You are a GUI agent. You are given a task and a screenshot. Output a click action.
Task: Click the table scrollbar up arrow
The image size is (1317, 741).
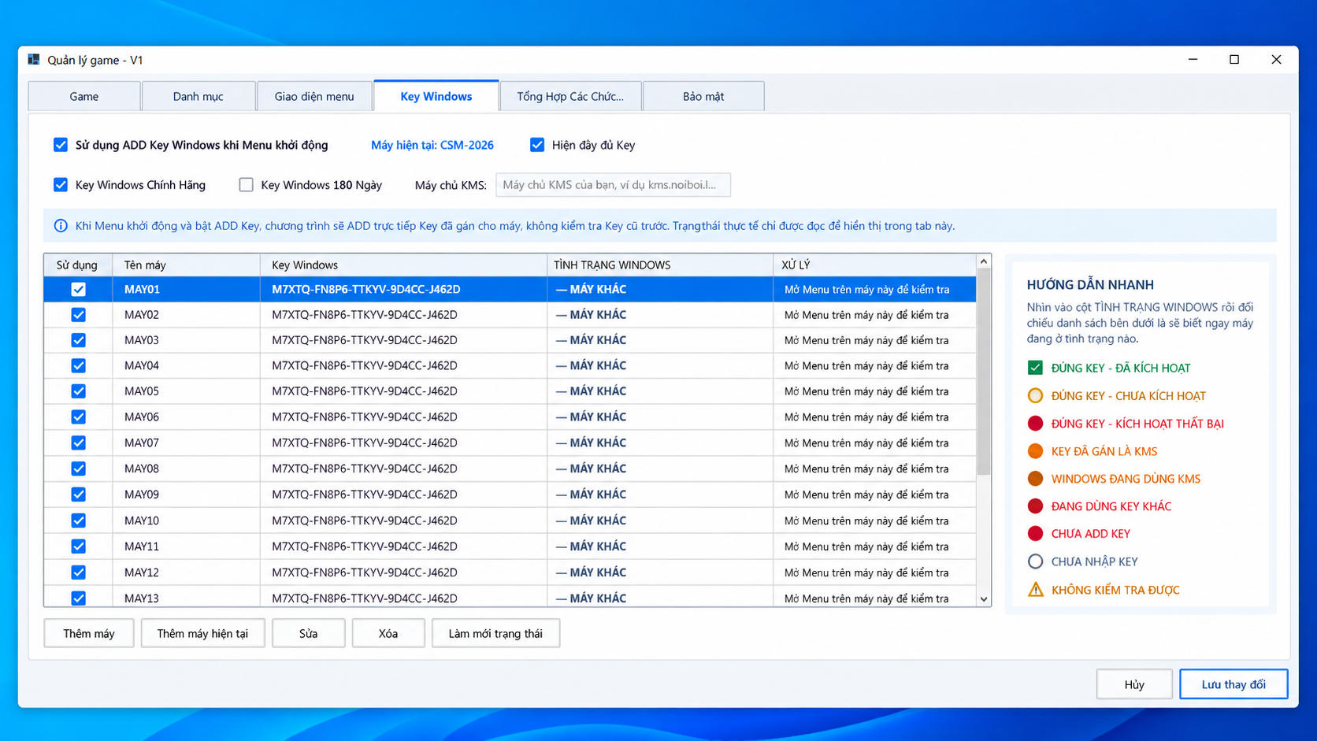pos(984,261)
